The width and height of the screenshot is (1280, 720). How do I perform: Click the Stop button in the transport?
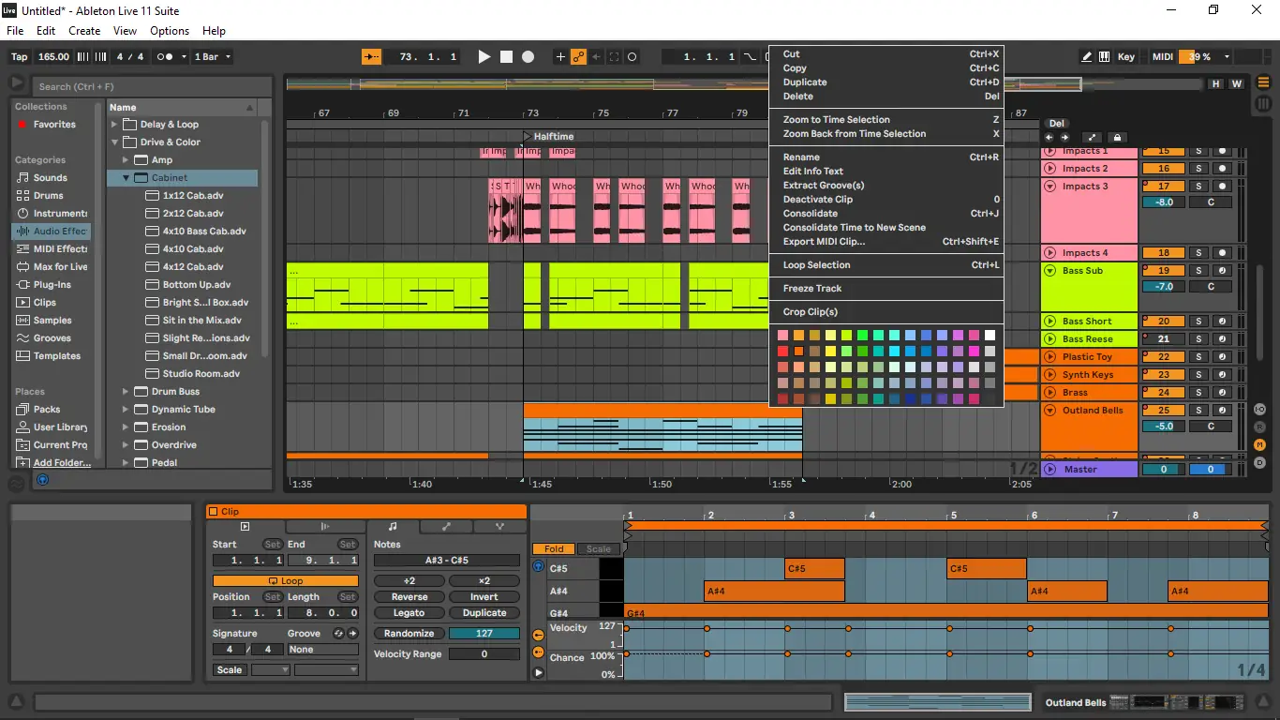point(506,57)
